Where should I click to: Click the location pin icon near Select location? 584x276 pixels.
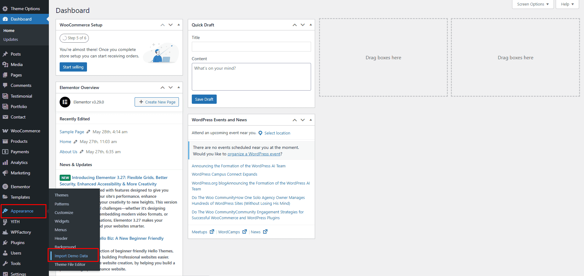click(260, 133)
